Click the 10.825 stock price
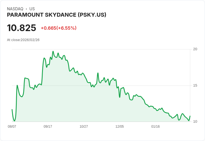The width and height of the screenshot is (205, 141). tap(21, 28)
